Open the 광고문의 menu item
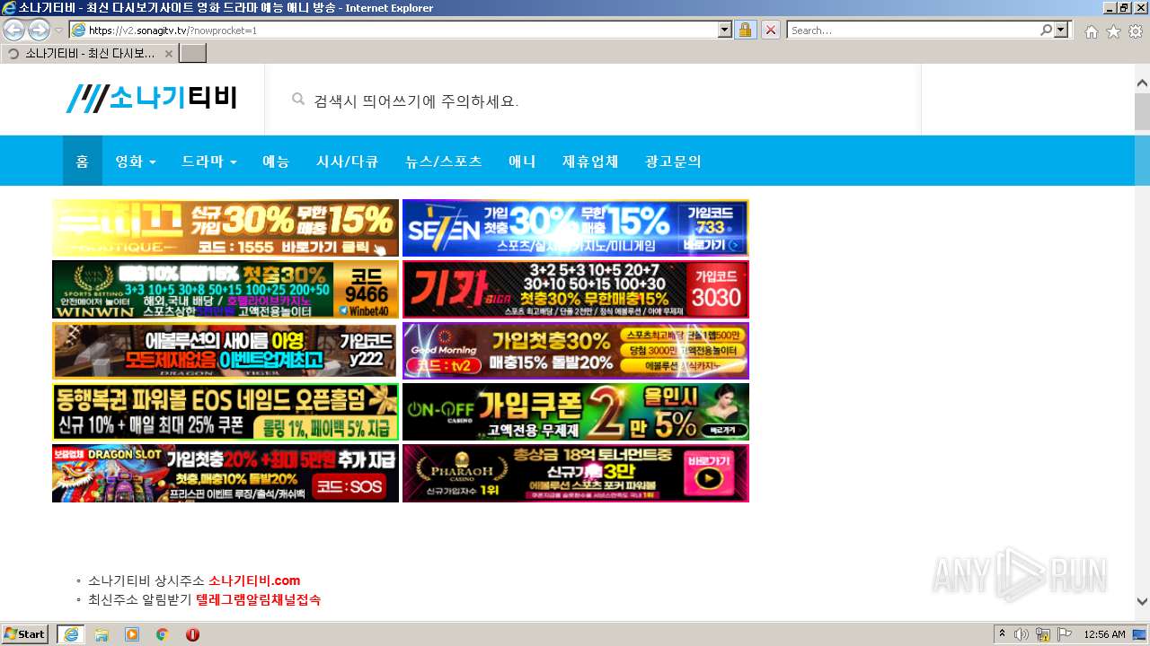The height and width of the screenshot is (646, 1150). pos(673,161)
